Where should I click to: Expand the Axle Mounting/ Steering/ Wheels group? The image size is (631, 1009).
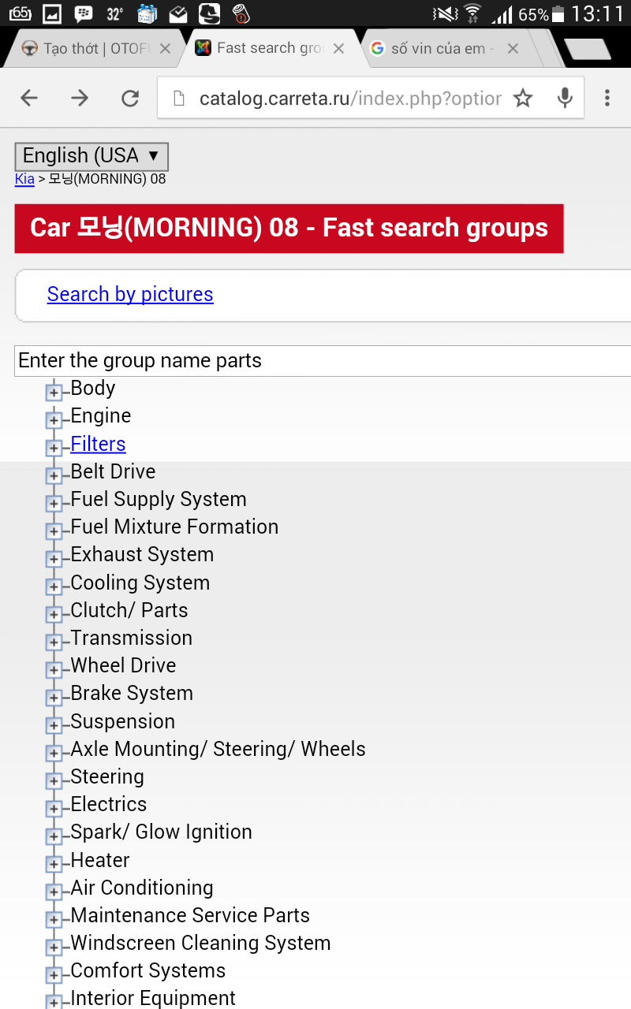(x=54, y=753)
